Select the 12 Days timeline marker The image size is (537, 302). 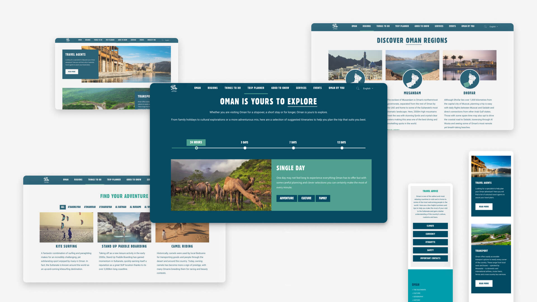coord(342,148)
